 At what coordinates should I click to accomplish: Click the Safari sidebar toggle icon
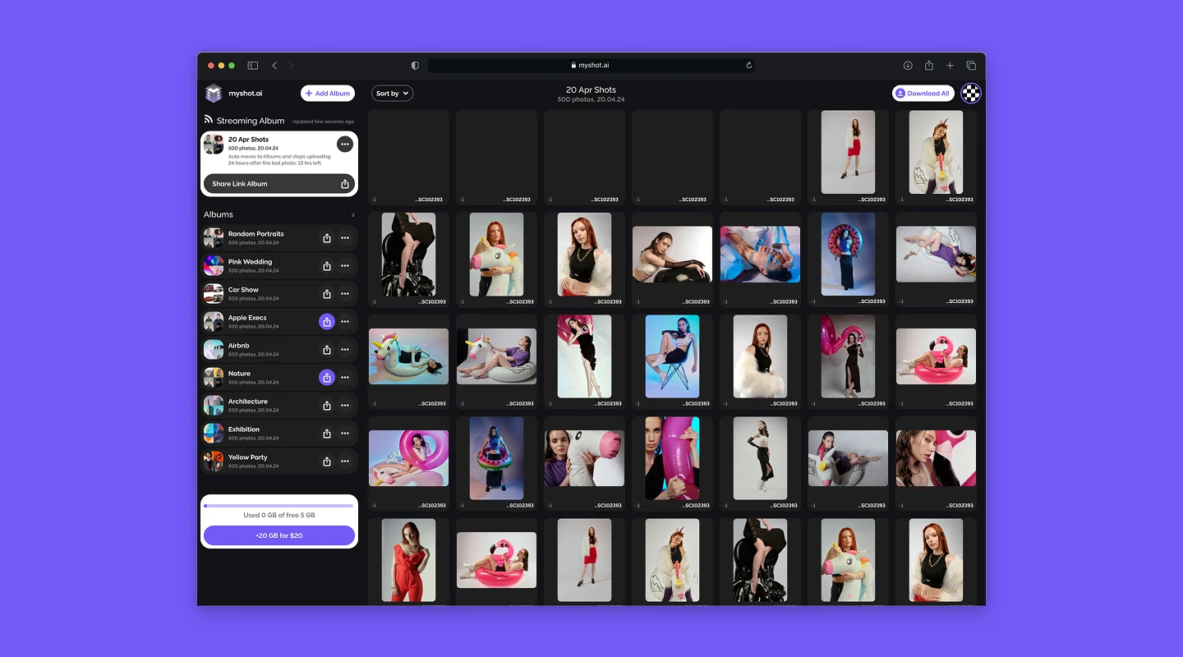pyautogui.click(x=253, y=66)
